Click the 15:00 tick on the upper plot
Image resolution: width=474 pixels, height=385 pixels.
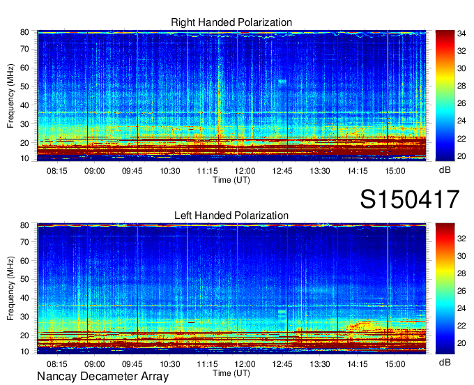point(395,171)
